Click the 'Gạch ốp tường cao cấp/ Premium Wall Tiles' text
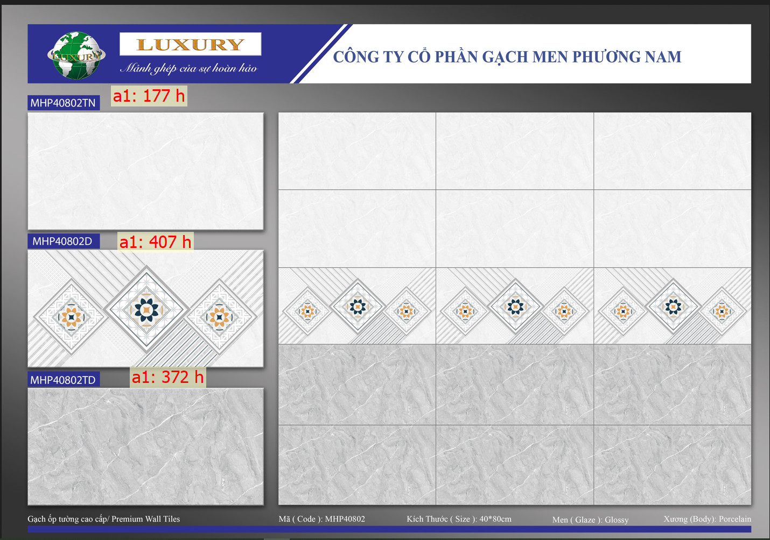Viewport: 770px width, 540px height. coord(104,519)
